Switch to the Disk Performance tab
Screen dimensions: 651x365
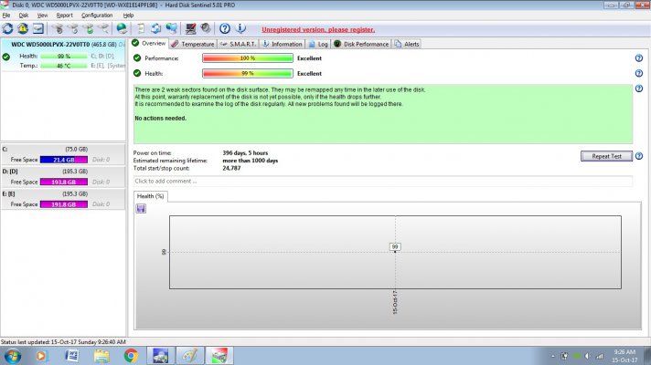361,44
